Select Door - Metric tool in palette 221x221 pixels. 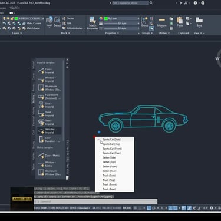(49, 156)
